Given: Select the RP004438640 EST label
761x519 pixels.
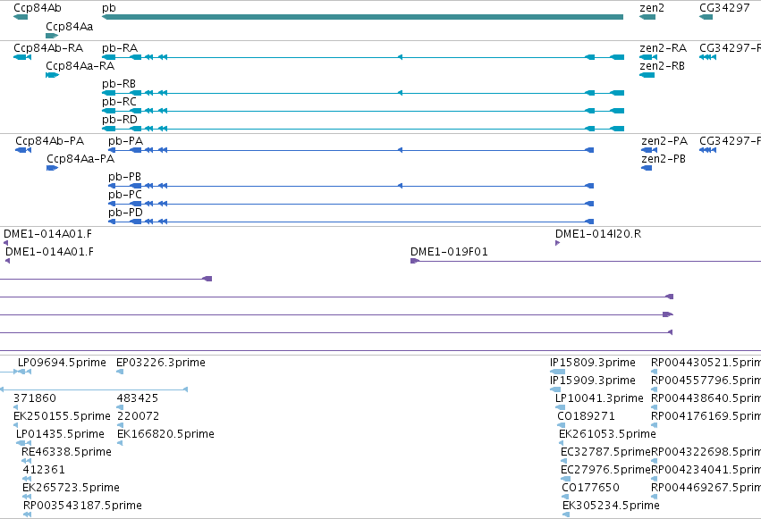Looking at the screenshot, I should click(x=706, y=398).
